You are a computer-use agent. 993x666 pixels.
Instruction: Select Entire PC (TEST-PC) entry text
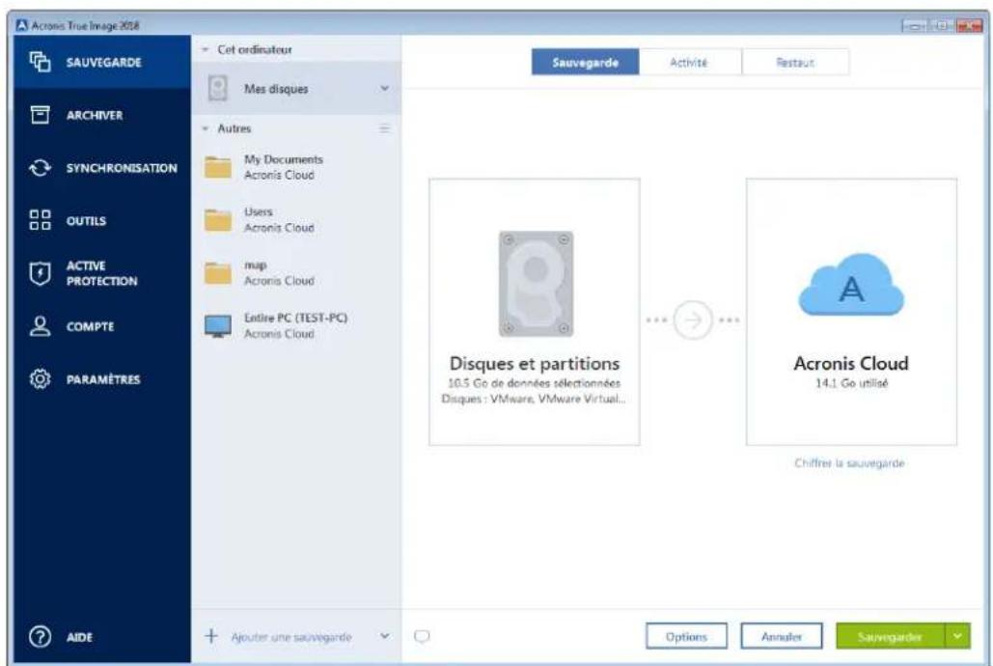[295, 325]
